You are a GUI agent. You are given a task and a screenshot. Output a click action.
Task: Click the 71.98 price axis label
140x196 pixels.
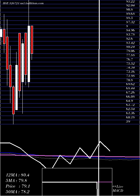click(130, 76)
